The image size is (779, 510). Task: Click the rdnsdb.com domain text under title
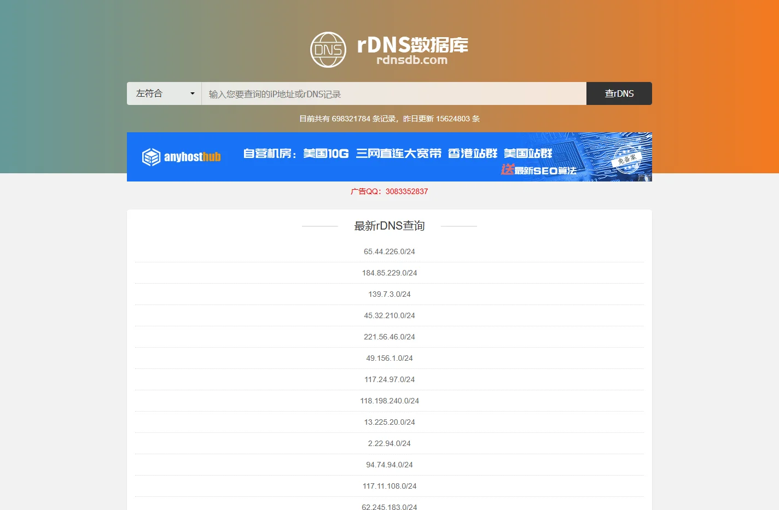[x=412, y=60]
